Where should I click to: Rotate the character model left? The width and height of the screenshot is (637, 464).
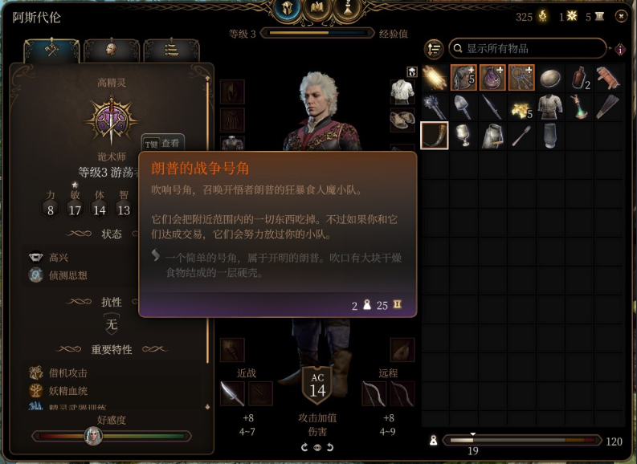click(304, 447)
